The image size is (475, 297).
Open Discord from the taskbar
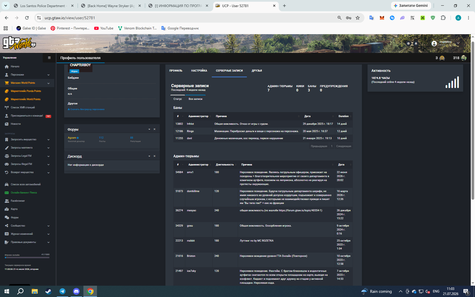click(76, 291)
